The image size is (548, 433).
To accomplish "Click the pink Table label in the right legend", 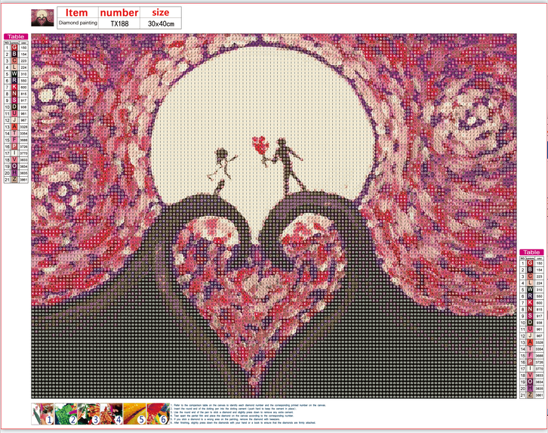I will [x=531, y=252].
